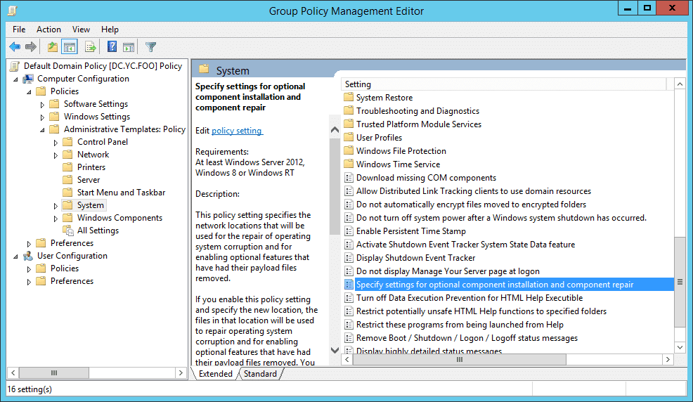Click the Export List toolbar icon
Screen dimensions: 693x402
(90, 47)
